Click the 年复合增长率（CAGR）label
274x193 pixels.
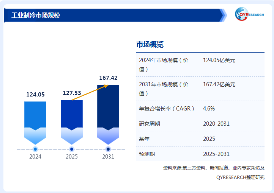[166, 109]
